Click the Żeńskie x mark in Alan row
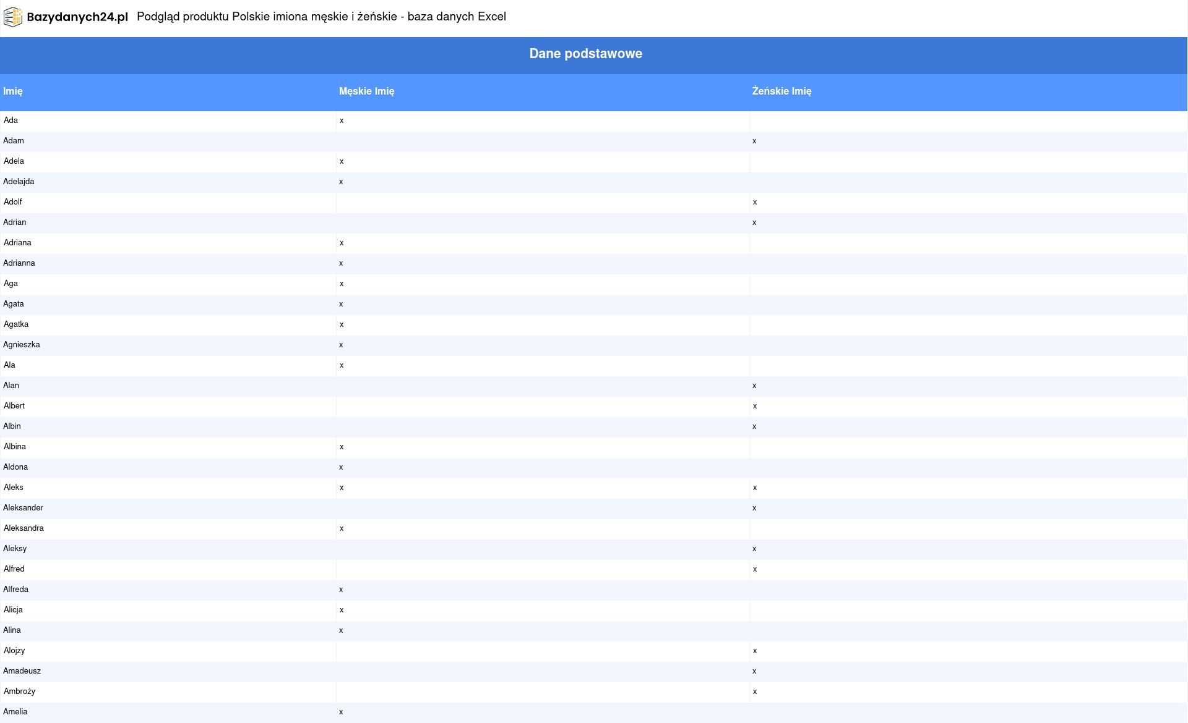Screen dimensions: 1188x723 point(754,386)
